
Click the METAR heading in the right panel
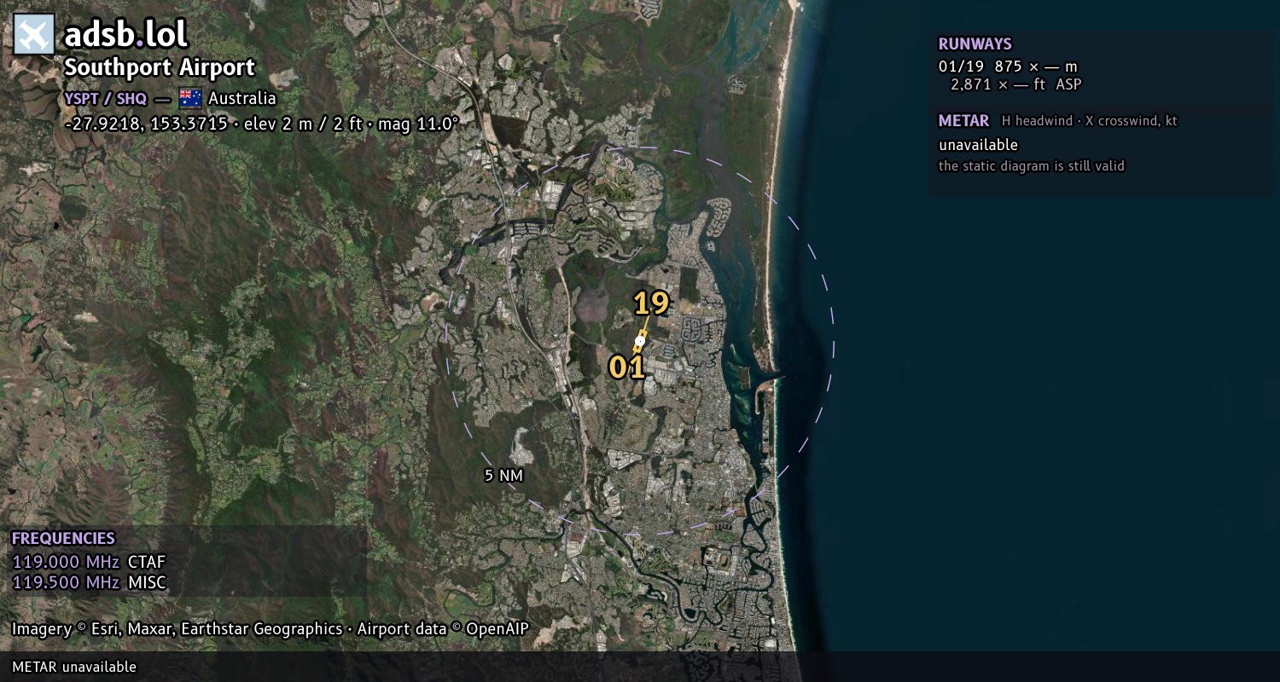point(963,121)
